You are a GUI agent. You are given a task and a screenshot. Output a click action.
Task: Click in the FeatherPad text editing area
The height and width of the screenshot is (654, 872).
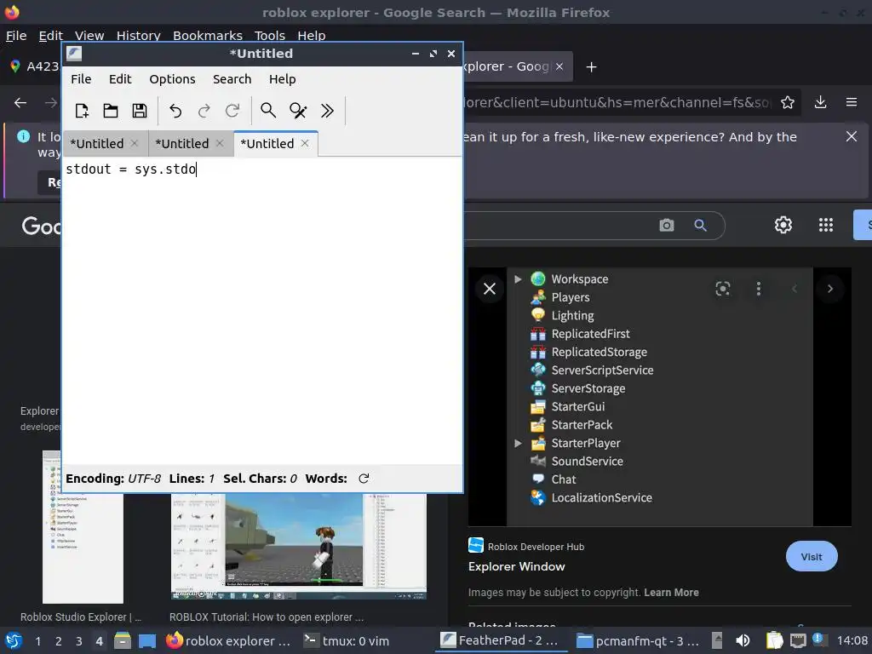point(261,312)
